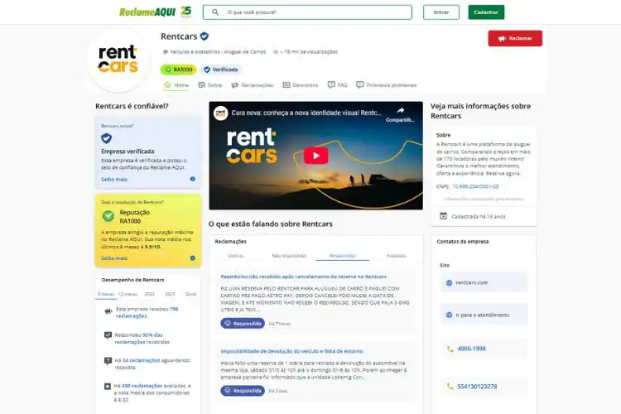Image resolution: width=621 pixels, height=414 pixels.
Task: Open the Principais problemas tab
Action: pyautogui.click(x=386, y=85)
